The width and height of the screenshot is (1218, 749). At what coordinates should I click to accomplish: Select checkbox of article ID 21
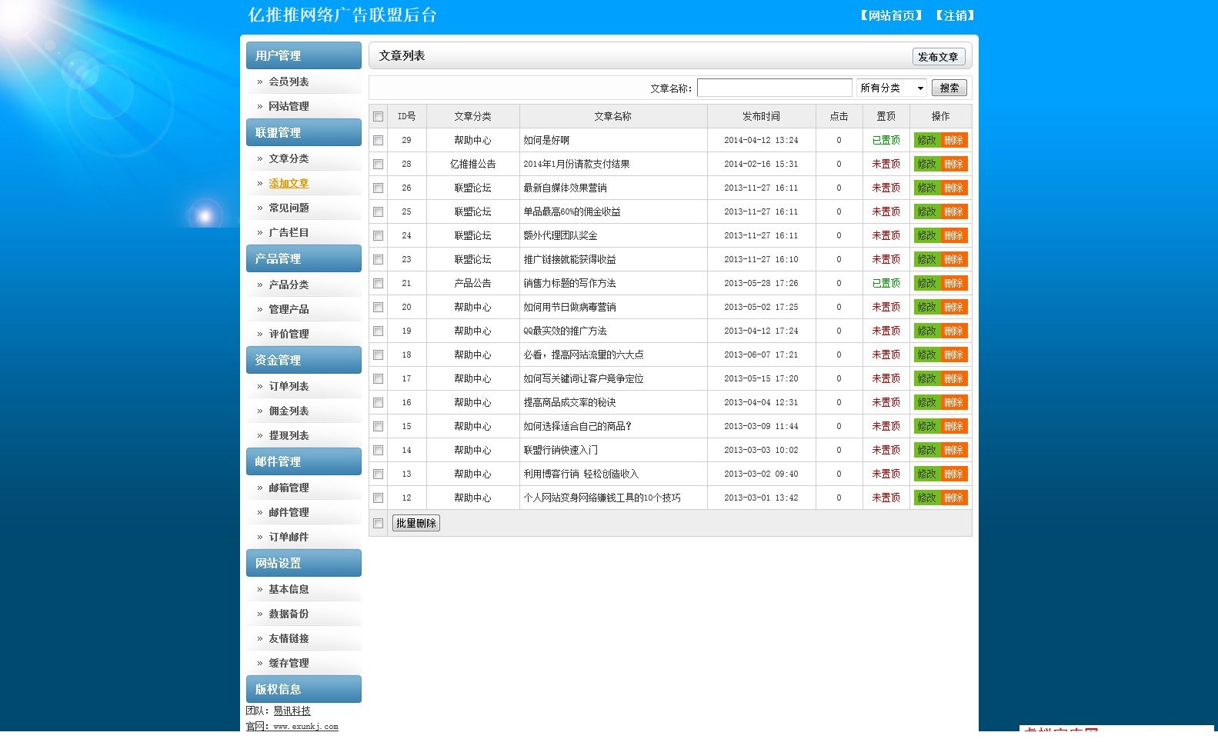pos(378,284)
